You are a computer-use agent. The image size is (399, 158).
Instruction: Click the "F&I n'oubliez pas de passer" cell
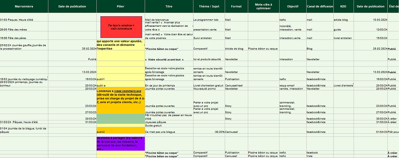click(169, 117)
